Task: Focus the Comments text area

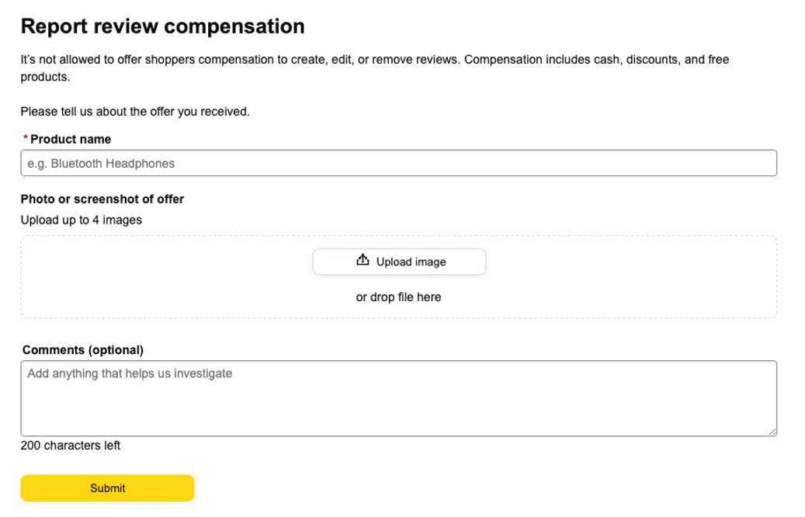Action: tap(398, 405)
